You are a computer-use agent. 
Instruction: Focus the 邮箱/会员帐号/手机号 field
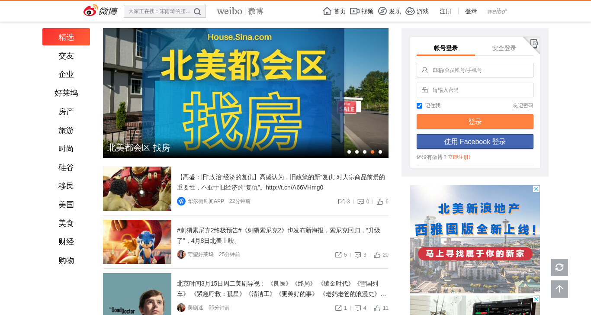point(475,70)
